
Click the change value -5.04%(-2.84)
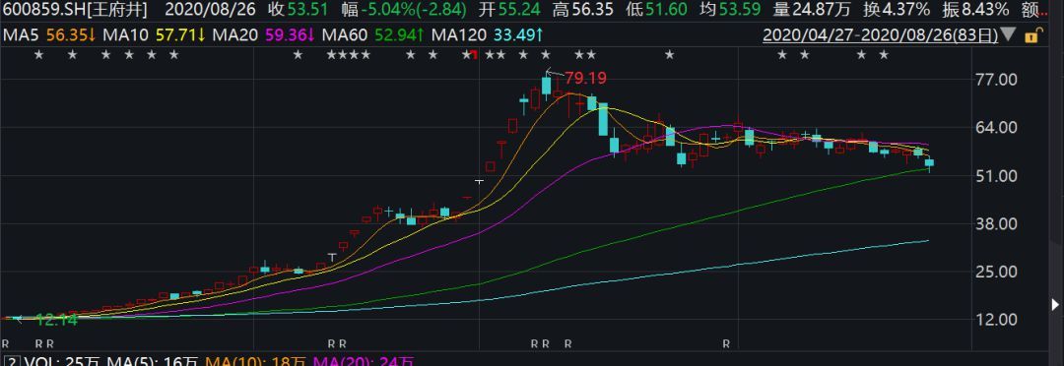[x=405, y=10]
